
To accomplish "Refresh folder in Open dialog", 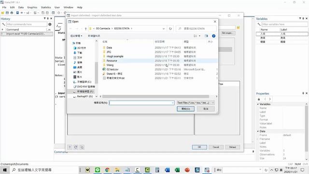I will pyautogui.click(x=170, y=29).
